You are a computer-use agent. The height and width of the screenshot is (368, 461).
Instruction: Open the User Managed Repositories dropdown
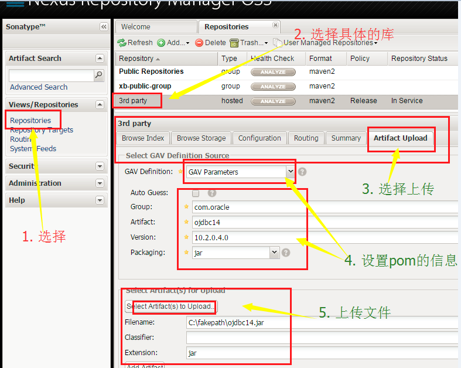(325, 43)
